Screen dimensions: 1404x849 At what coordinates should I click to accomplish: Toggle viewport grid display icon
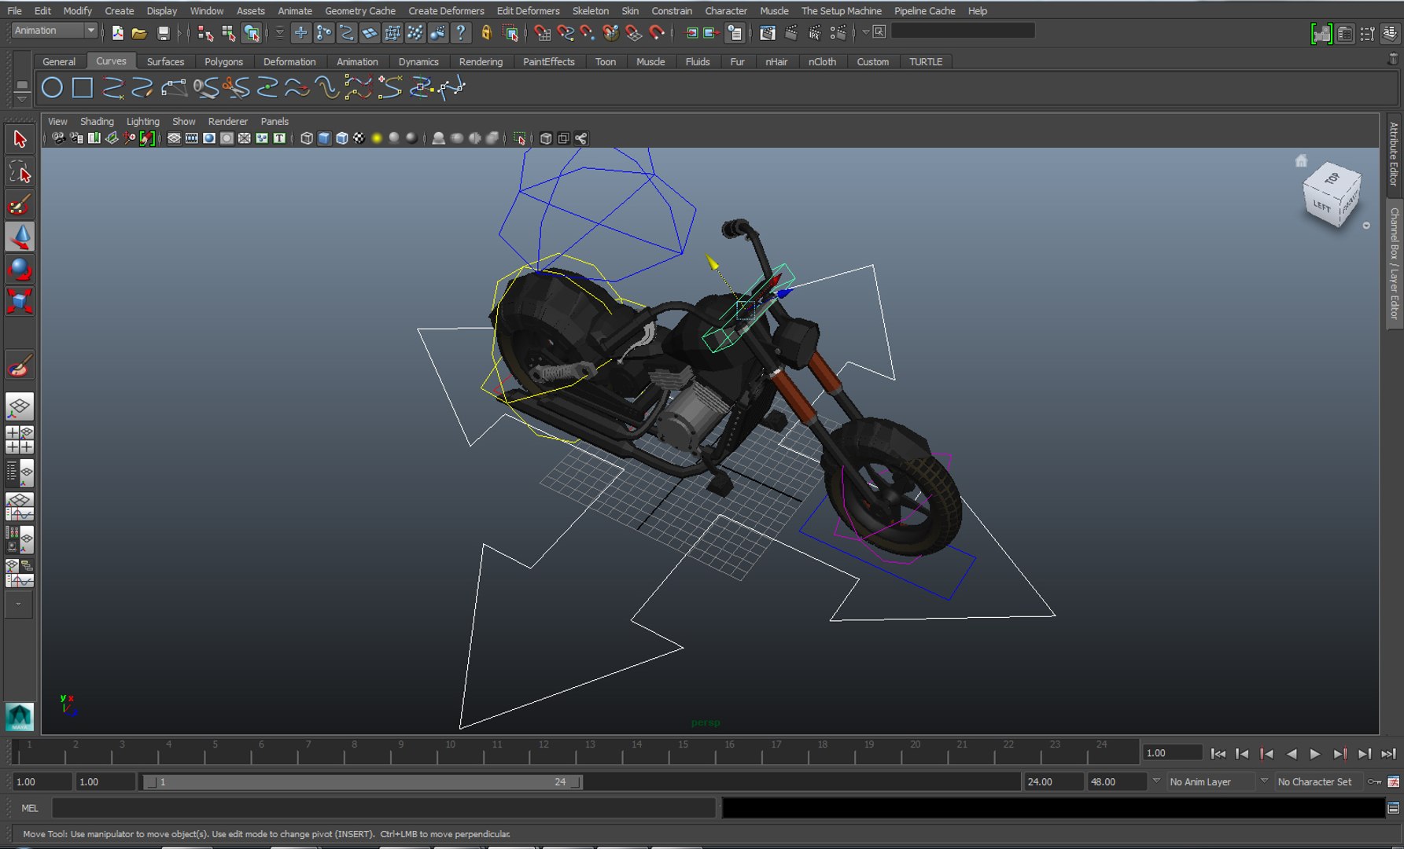click(174, 138)
